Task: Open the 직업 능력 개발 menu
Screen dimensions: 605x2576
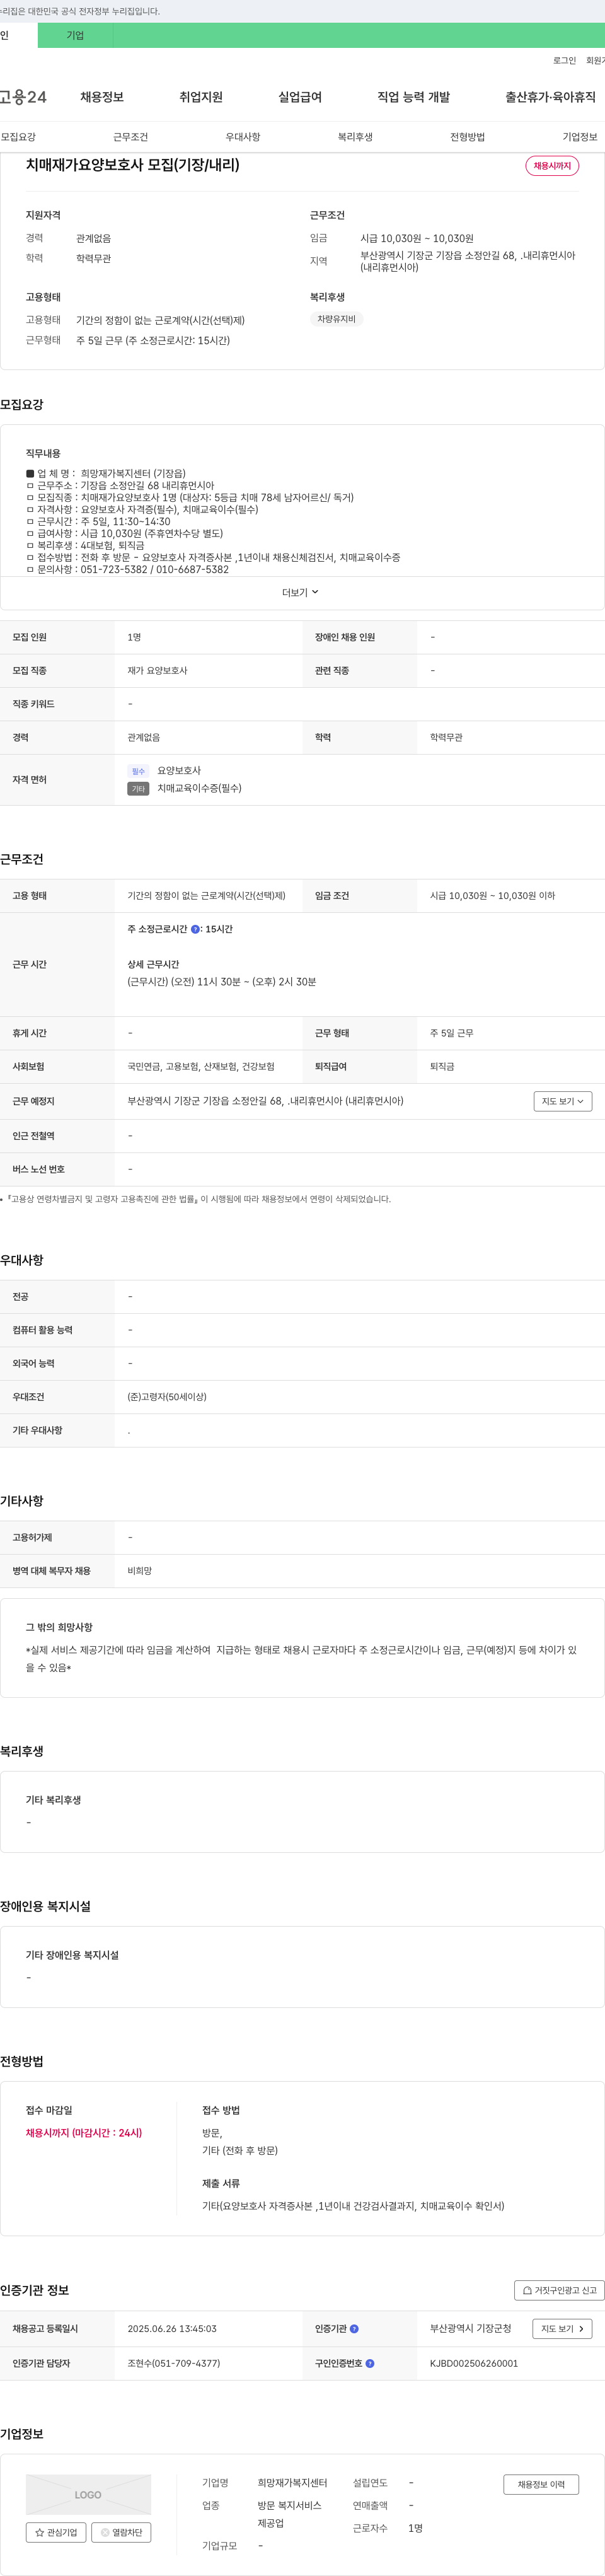Action: 413,97
